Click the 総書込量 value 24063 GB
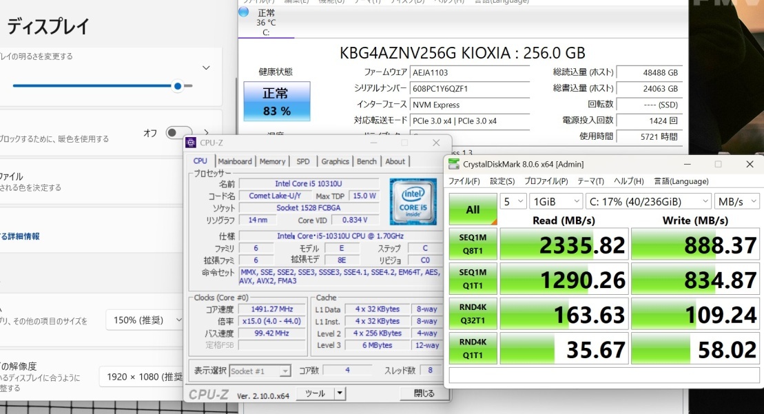764x414 pixels. click(x=650, y=89)
